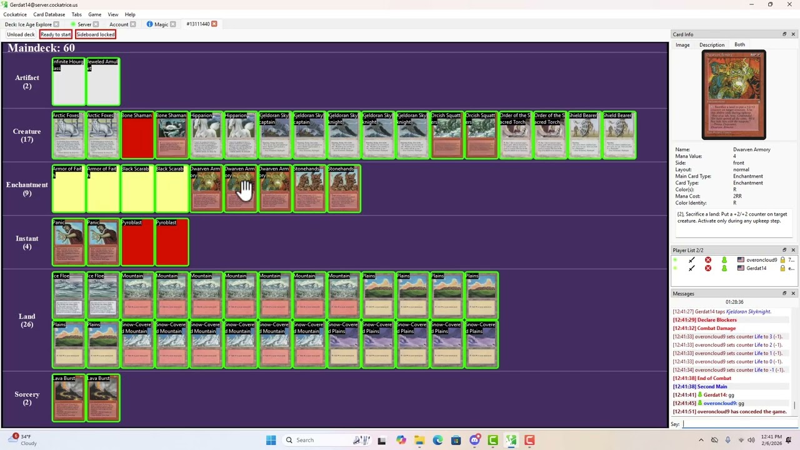Click Gerdat14's US flag icon
The image size is (800, 450).
point(741,268)
